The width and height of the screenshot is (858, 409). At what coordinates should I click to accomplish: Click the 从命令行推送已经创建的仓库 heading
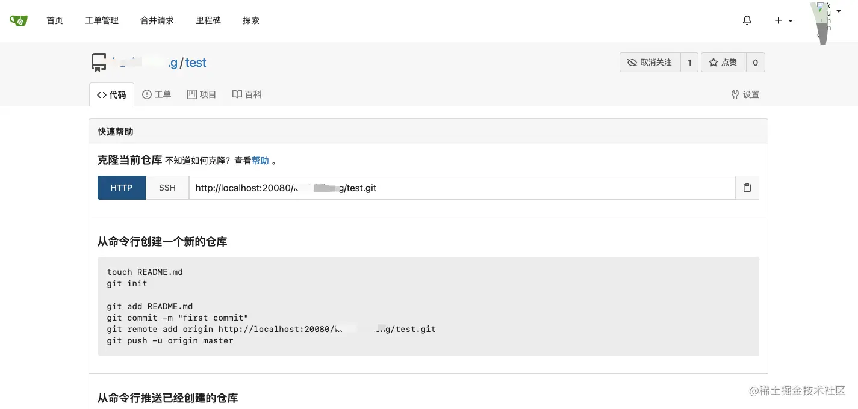point(167,398)
